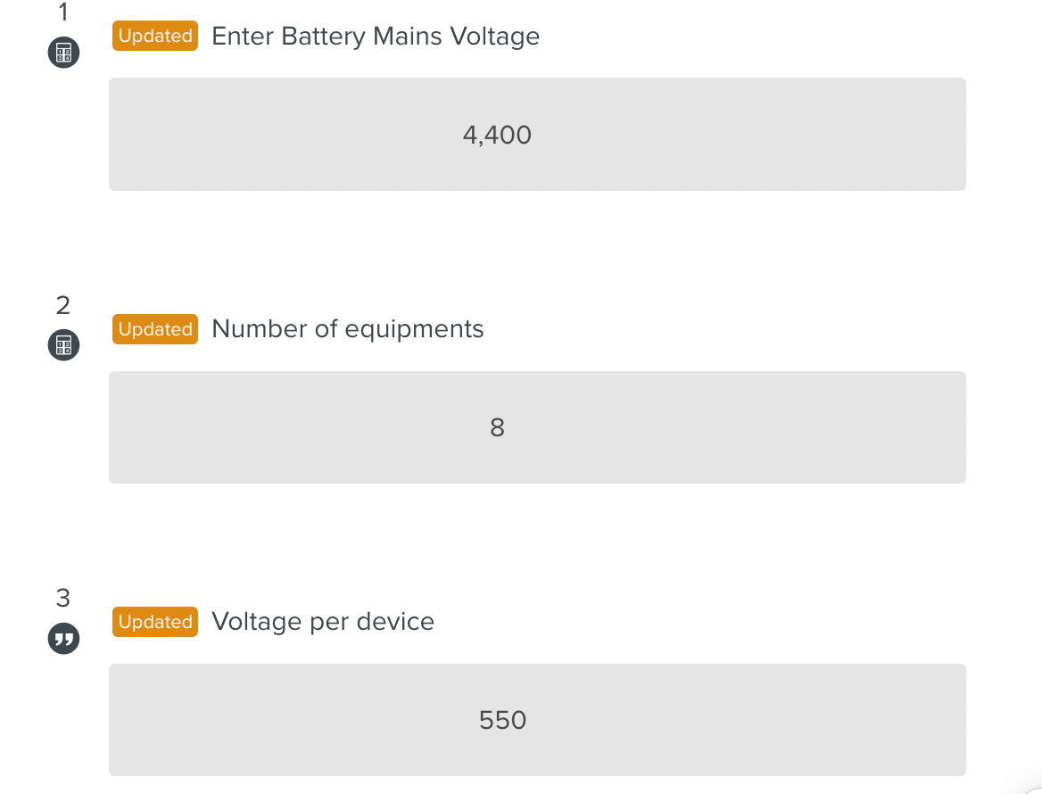Select the text-response icon for Voltage per device
Image resolution: width=1042 pixels, height=794 pixels.
click(x=62, y=638)
